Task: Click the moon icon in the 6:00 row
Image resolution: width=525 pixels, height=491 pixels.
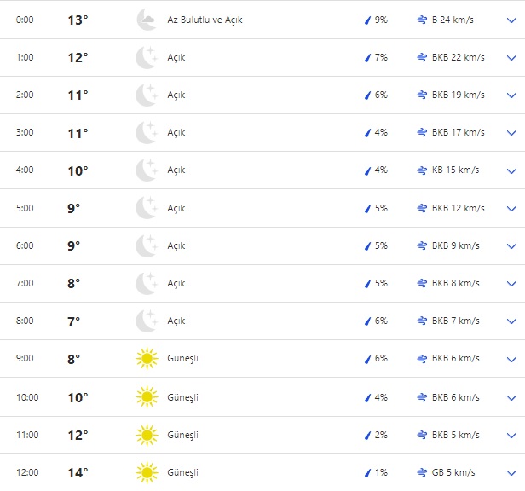Action: click(x=147, y=245)
